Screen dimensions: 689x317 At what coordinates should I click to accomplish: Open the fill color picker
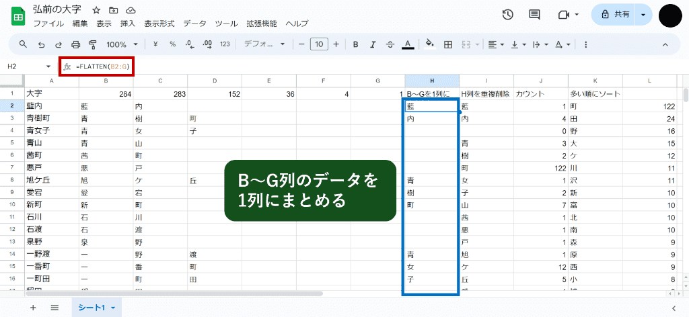[x=430, y=44]
